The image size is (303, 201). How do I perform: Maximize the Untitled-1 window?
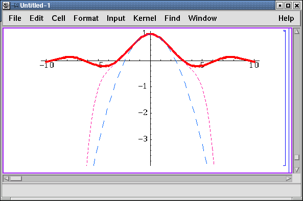point(288,6)
